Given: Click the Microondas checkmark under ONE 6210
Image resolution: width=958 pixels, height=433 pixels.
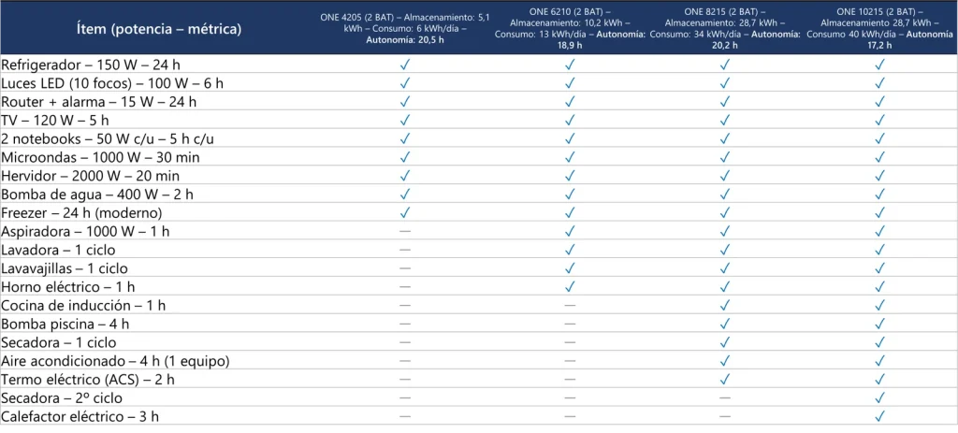Looking at the screenshot, I should [x=570, y=157].
